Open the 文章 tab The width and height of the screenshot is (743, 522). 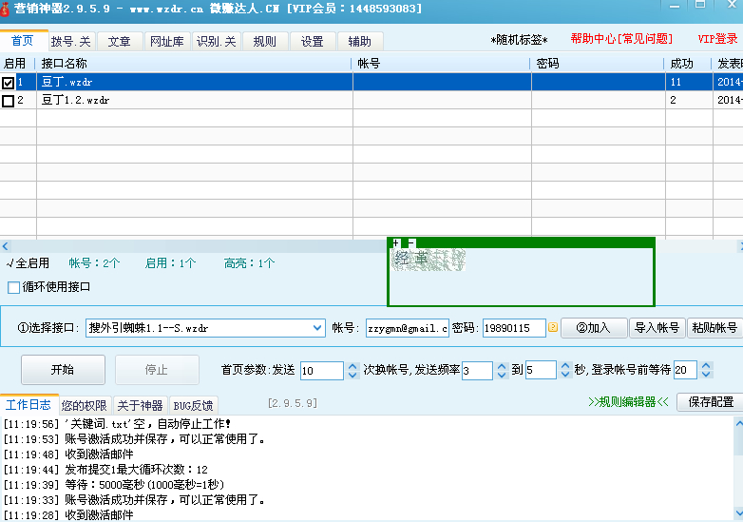pos(120,42)
